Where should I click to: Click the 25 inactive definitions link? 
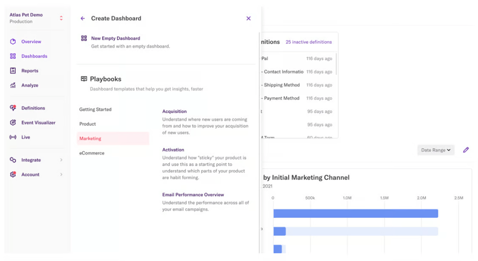click(308, 42)
